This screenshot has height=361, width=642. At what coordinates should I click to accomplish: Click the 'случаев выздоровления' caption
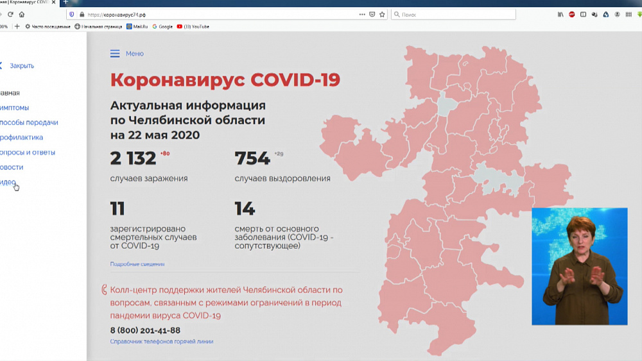282,178
